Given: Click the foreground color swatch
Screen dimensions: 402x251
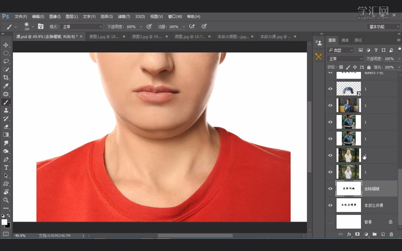Looking at the screenshot, I should point(4,222).
